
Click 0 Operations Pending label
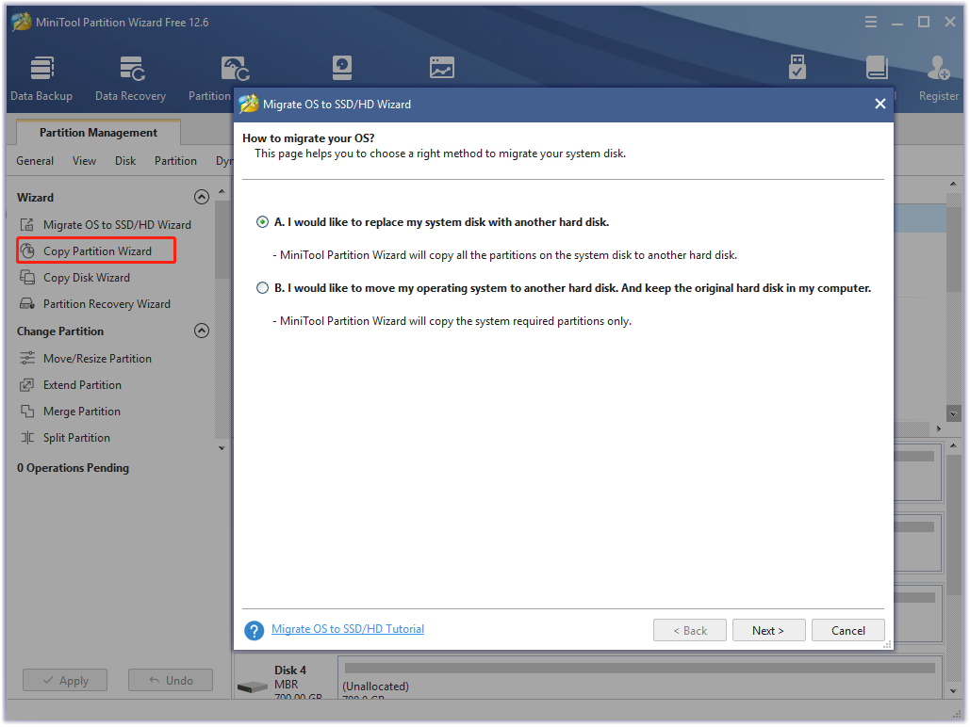[x=73, y=468]
